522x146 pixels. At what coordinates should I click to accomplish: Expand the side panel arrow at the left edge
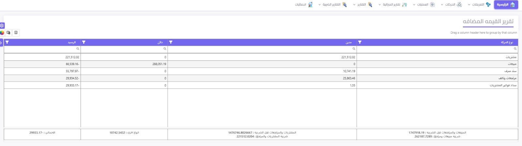tap(1, 42)
